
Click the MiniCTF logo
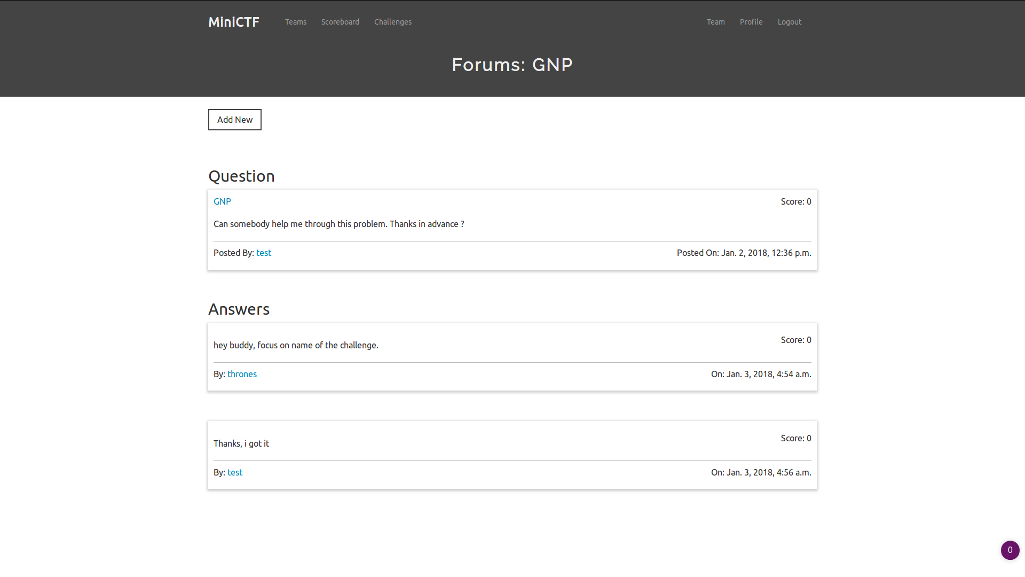[233, 22]
